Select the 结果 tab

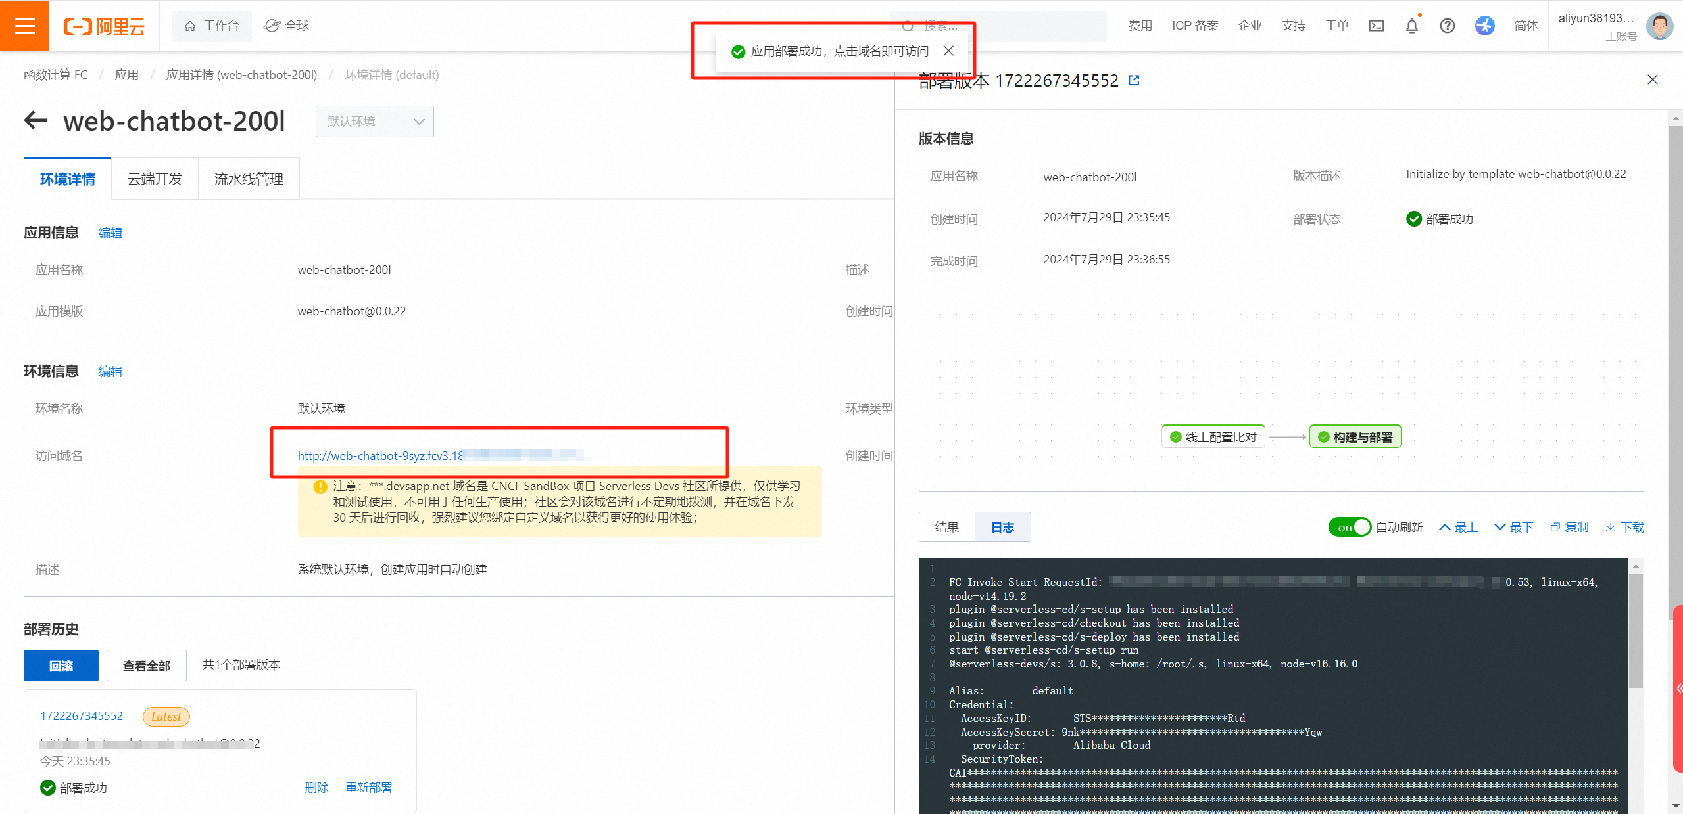click(946, 527)
